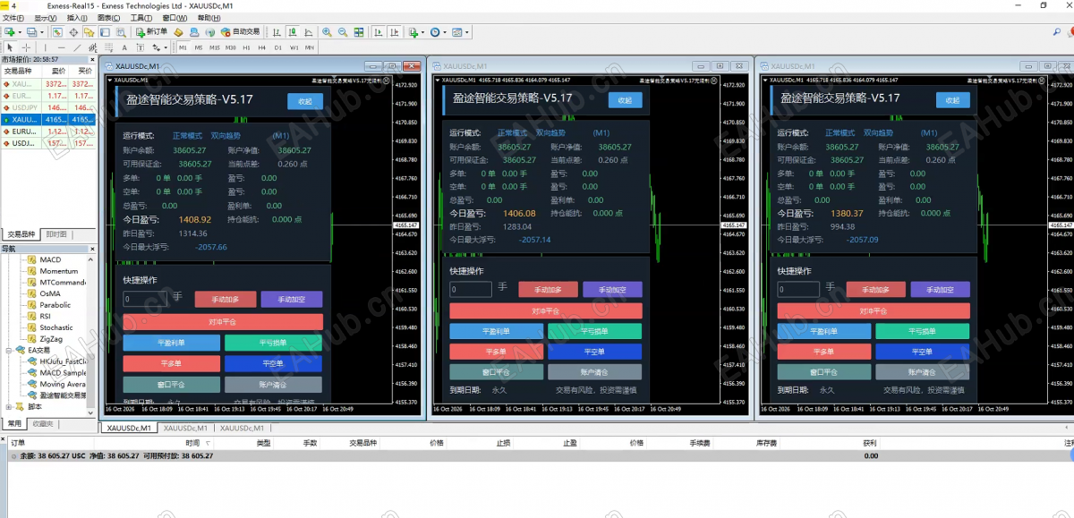Tile the chart windows
The image size is (1074, 518).
[359, 32]
